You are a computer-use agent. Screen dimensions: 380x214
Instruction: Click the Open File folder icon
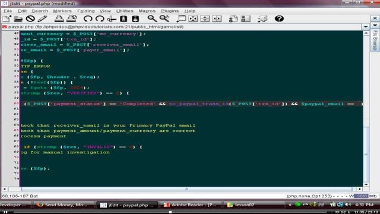pyautogui.click(x=18, y=18)
